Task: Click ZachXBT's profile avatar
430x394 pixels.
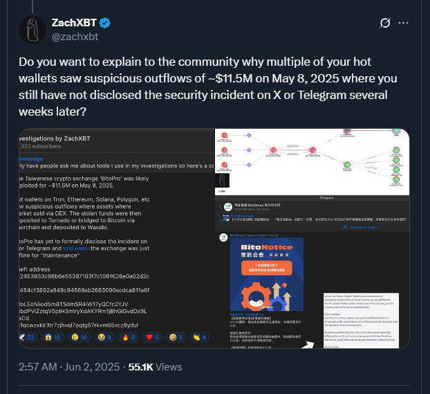Action: (32, 30)
